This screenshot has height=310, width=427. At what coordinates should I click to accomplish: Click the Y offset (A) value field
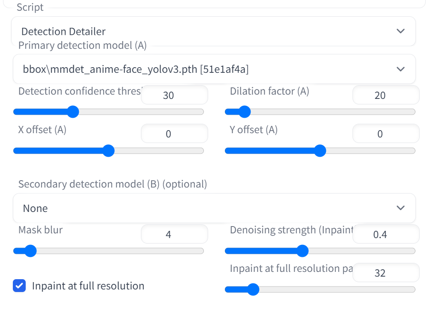pyautogui.click(x=386, y=133)
